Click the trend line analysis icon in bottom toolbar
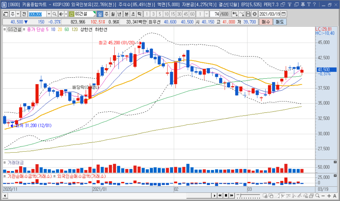The height and width of the screenshot is (201, 340). [288, 196]
